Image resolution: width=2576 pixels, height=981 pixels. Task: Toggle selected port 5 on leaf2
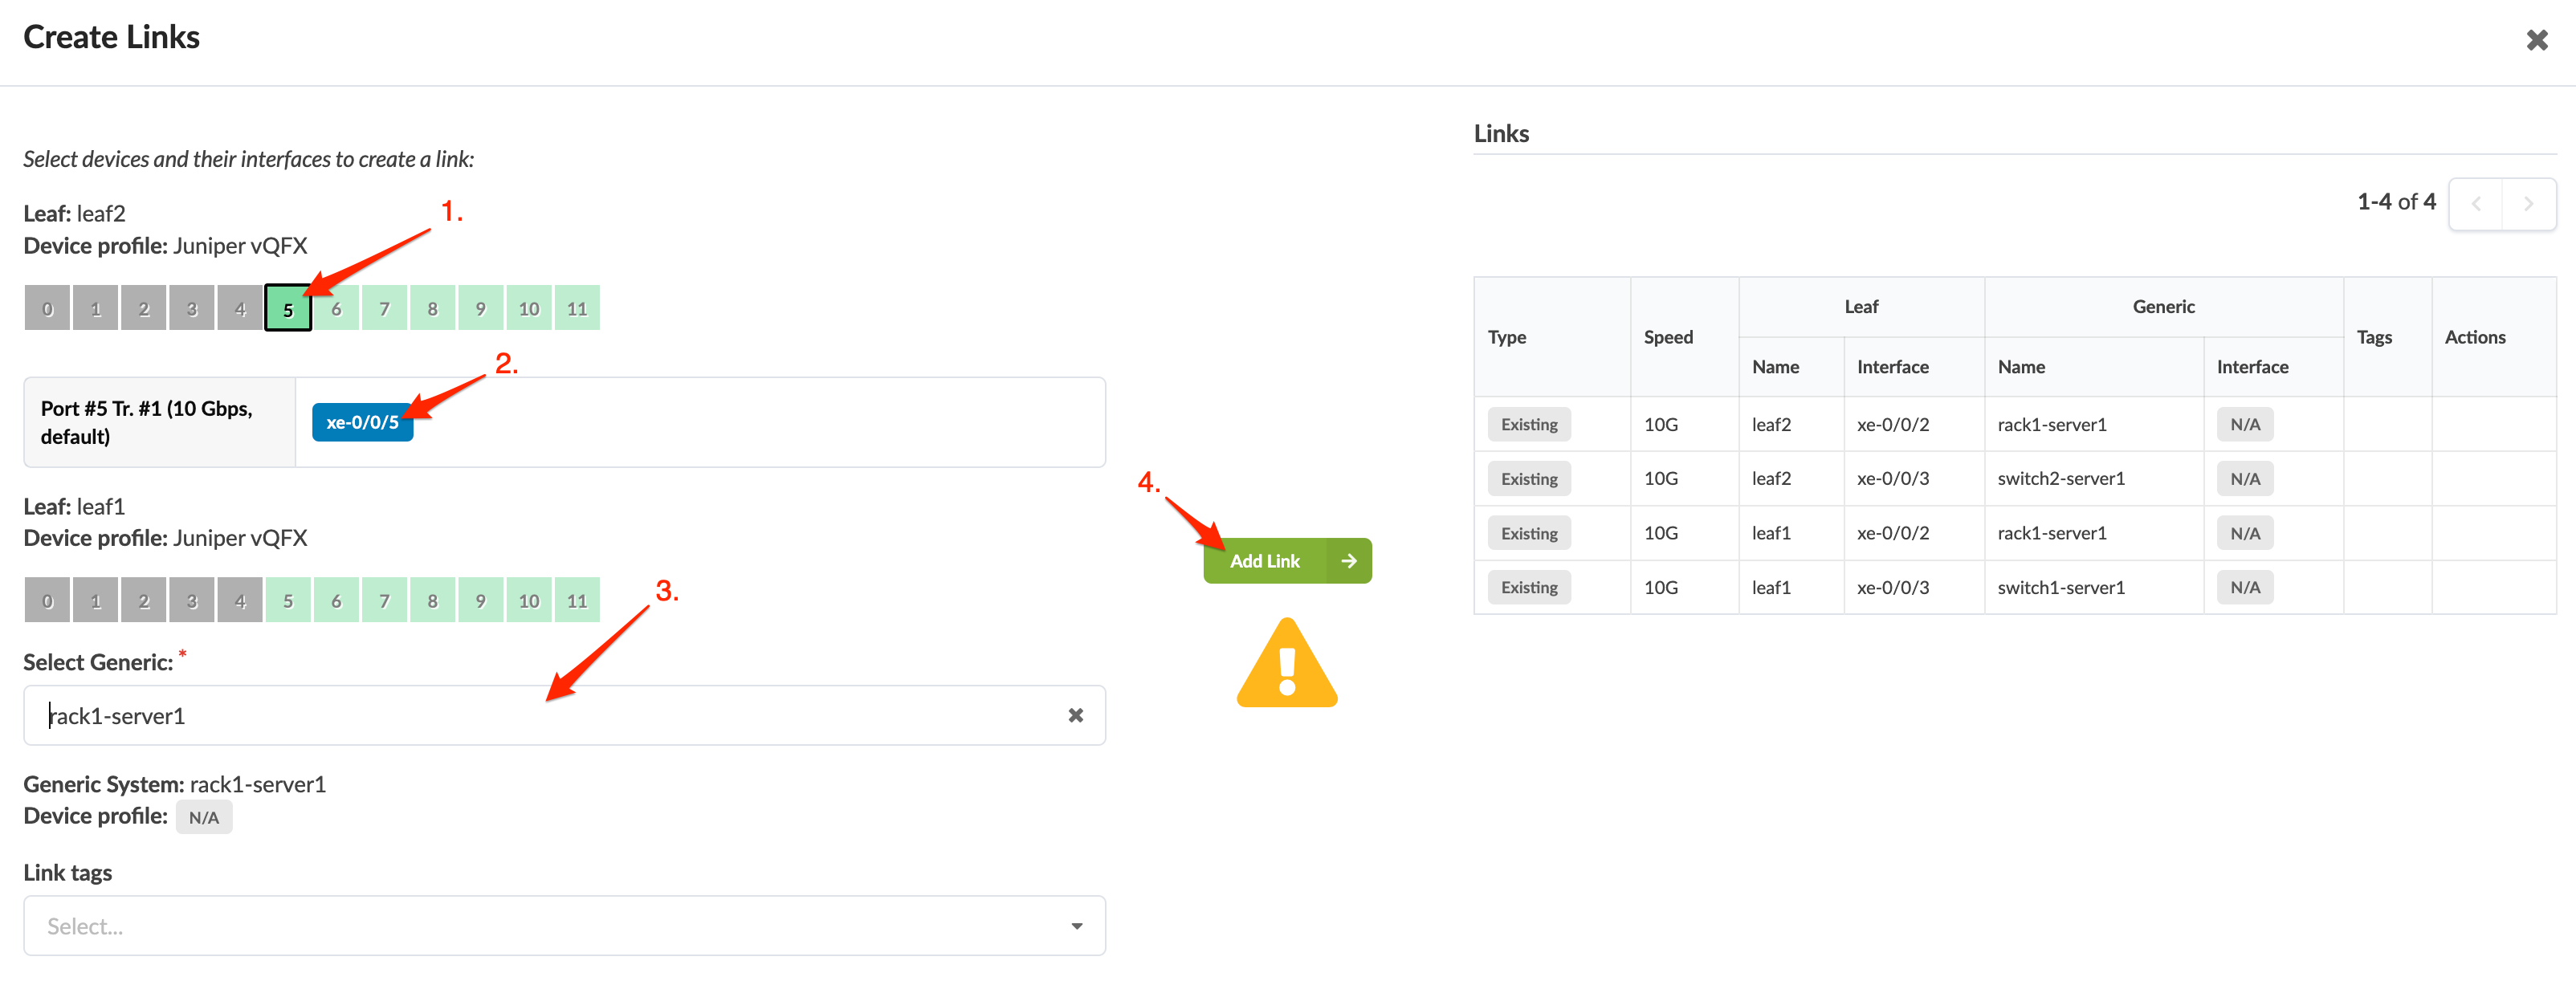click(x=288, y=309)
